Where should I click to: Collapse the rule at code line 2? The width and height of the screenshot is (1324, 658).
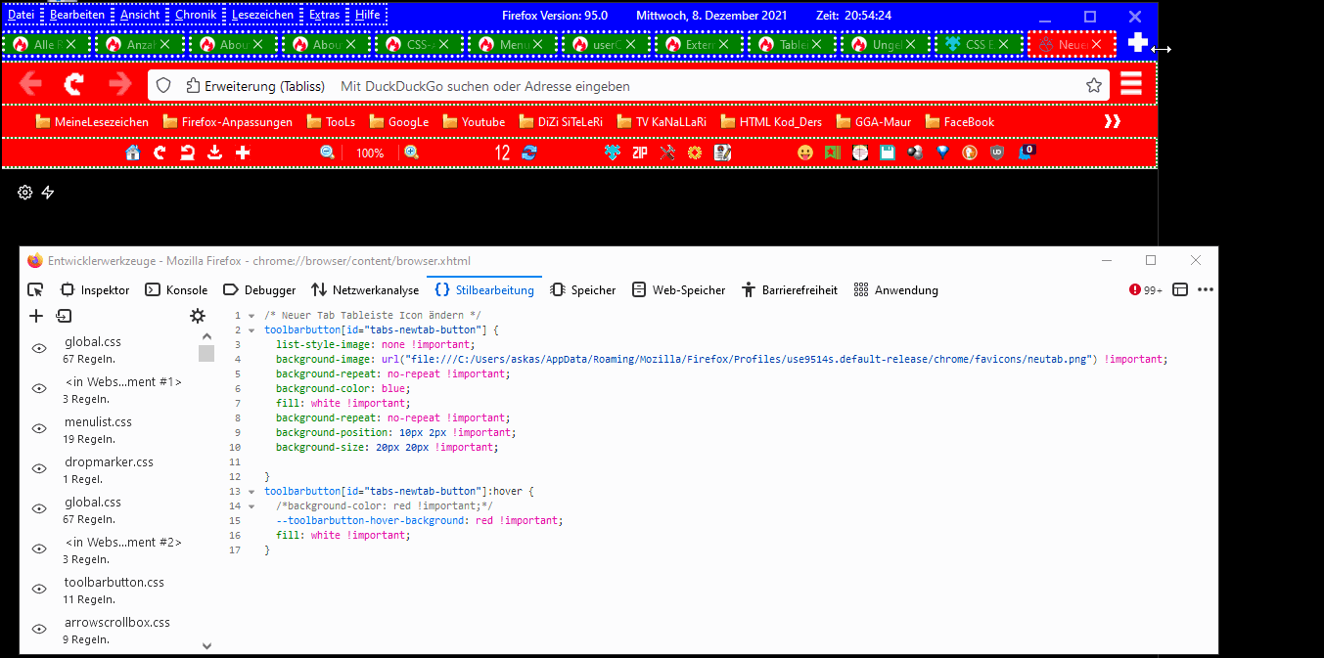(x=251, y=330)
